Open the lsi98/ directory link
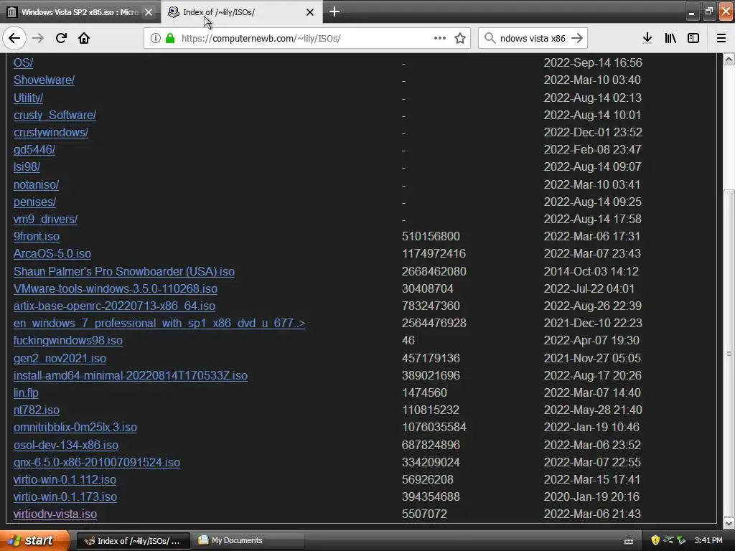 (x=27, y=166)
